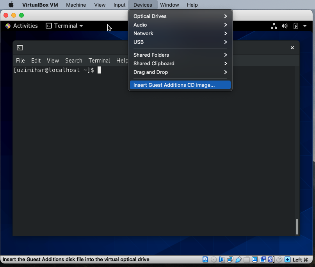Open the system menu dropdown arrow

click(x=305, y=26)
